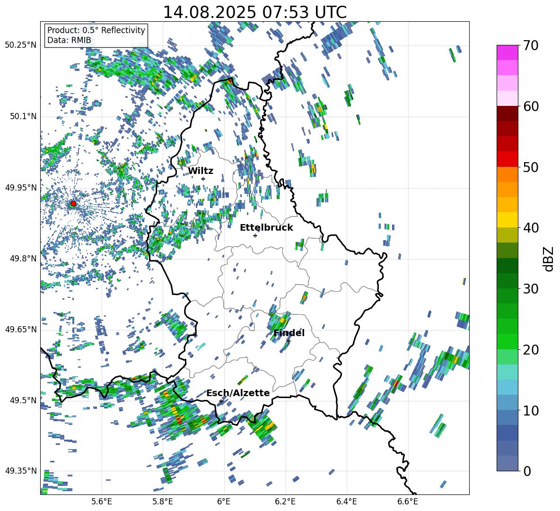The height and width of the screenshot is (511, 560).
Task: Click the colorbar value 60
Action: click(x=530, y=106)
